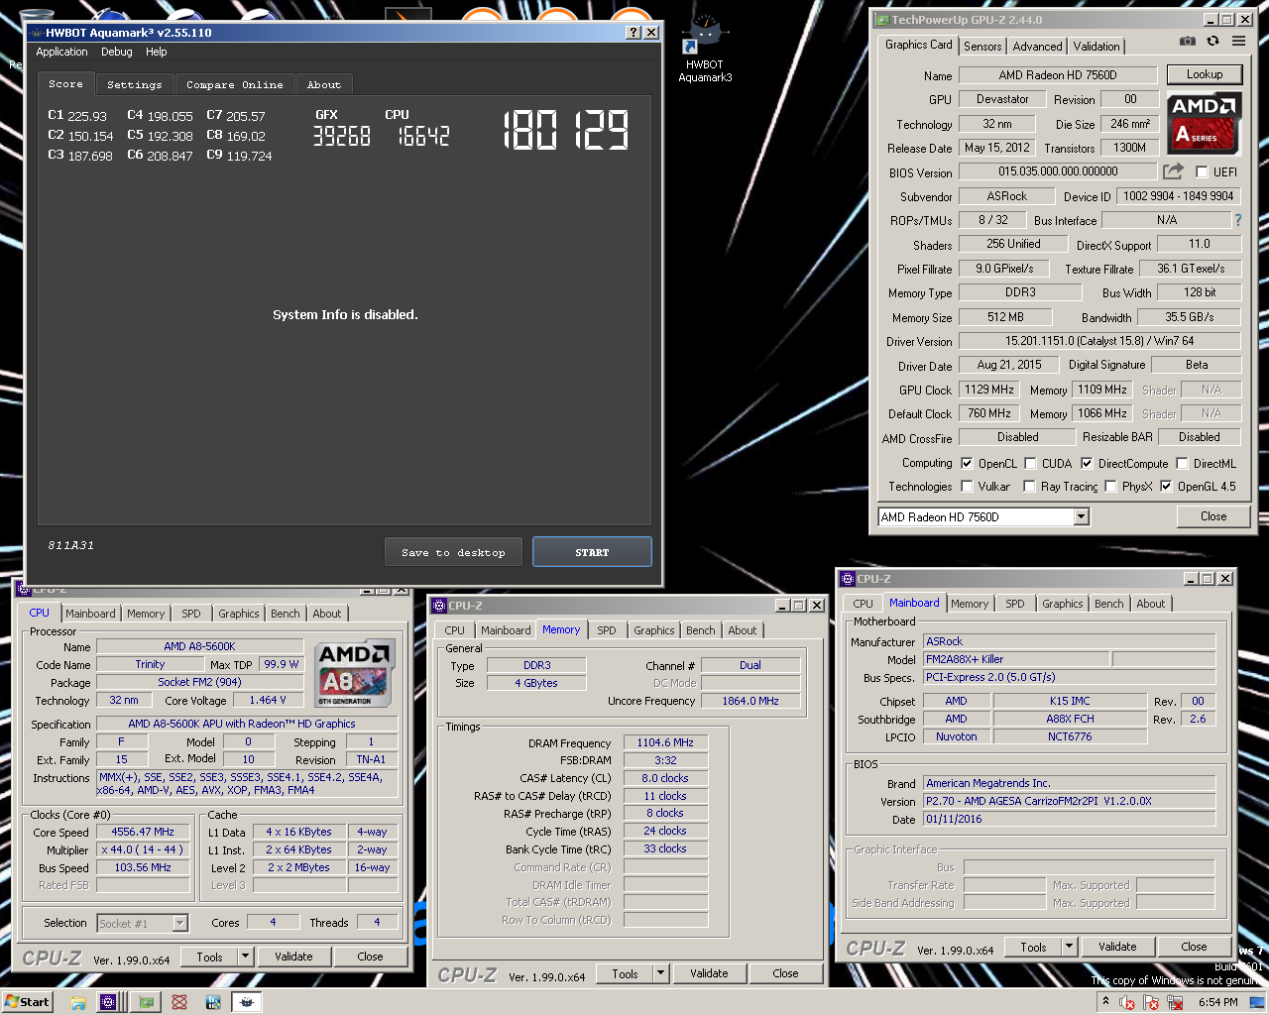
Task: Show hidden tray icons arrow
Action: 1105,1002
